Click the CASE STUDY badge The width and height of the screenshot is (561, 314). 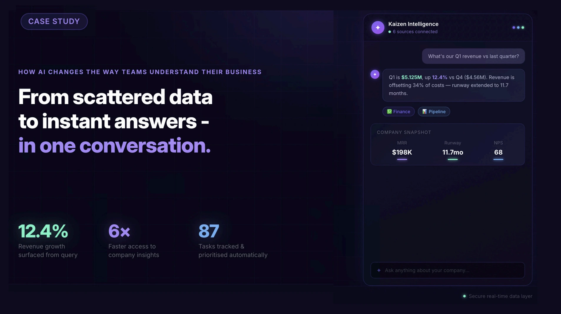click(54, 21)
